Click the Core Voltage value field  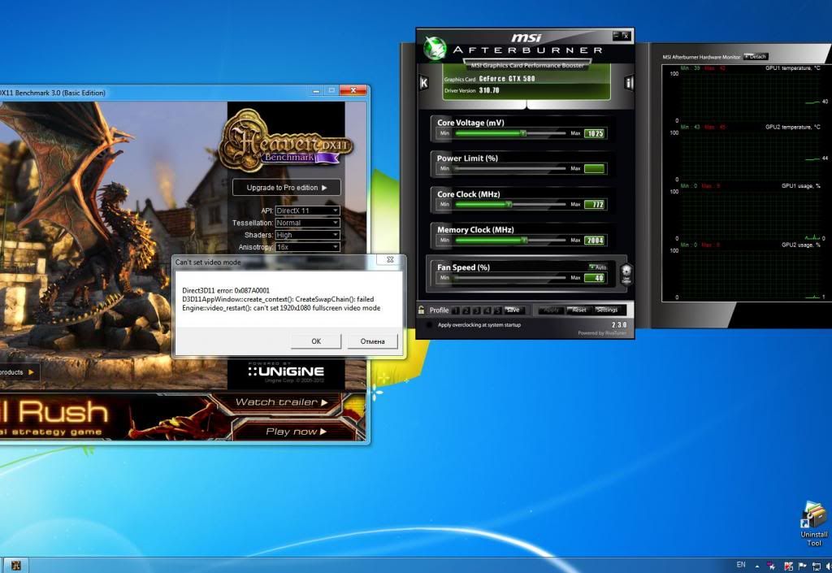point(594,133)
